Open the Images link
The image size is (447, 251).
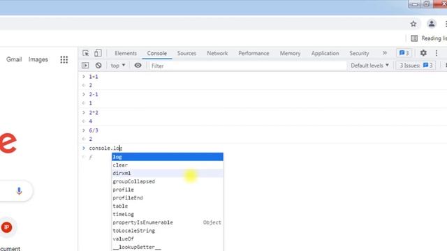point(38,59)
